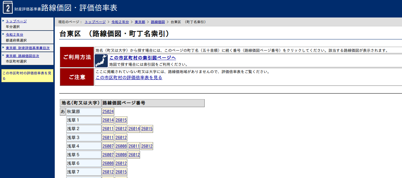Viewport: 402px width, 178px height.
Task: Open page 26012 in the 浅草7 row
Action: tap(108, 172)
